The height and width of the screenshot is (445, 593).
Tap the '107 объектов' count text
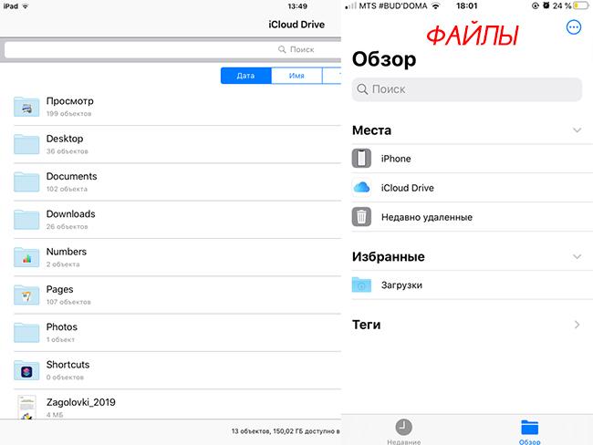pos(68,302)
